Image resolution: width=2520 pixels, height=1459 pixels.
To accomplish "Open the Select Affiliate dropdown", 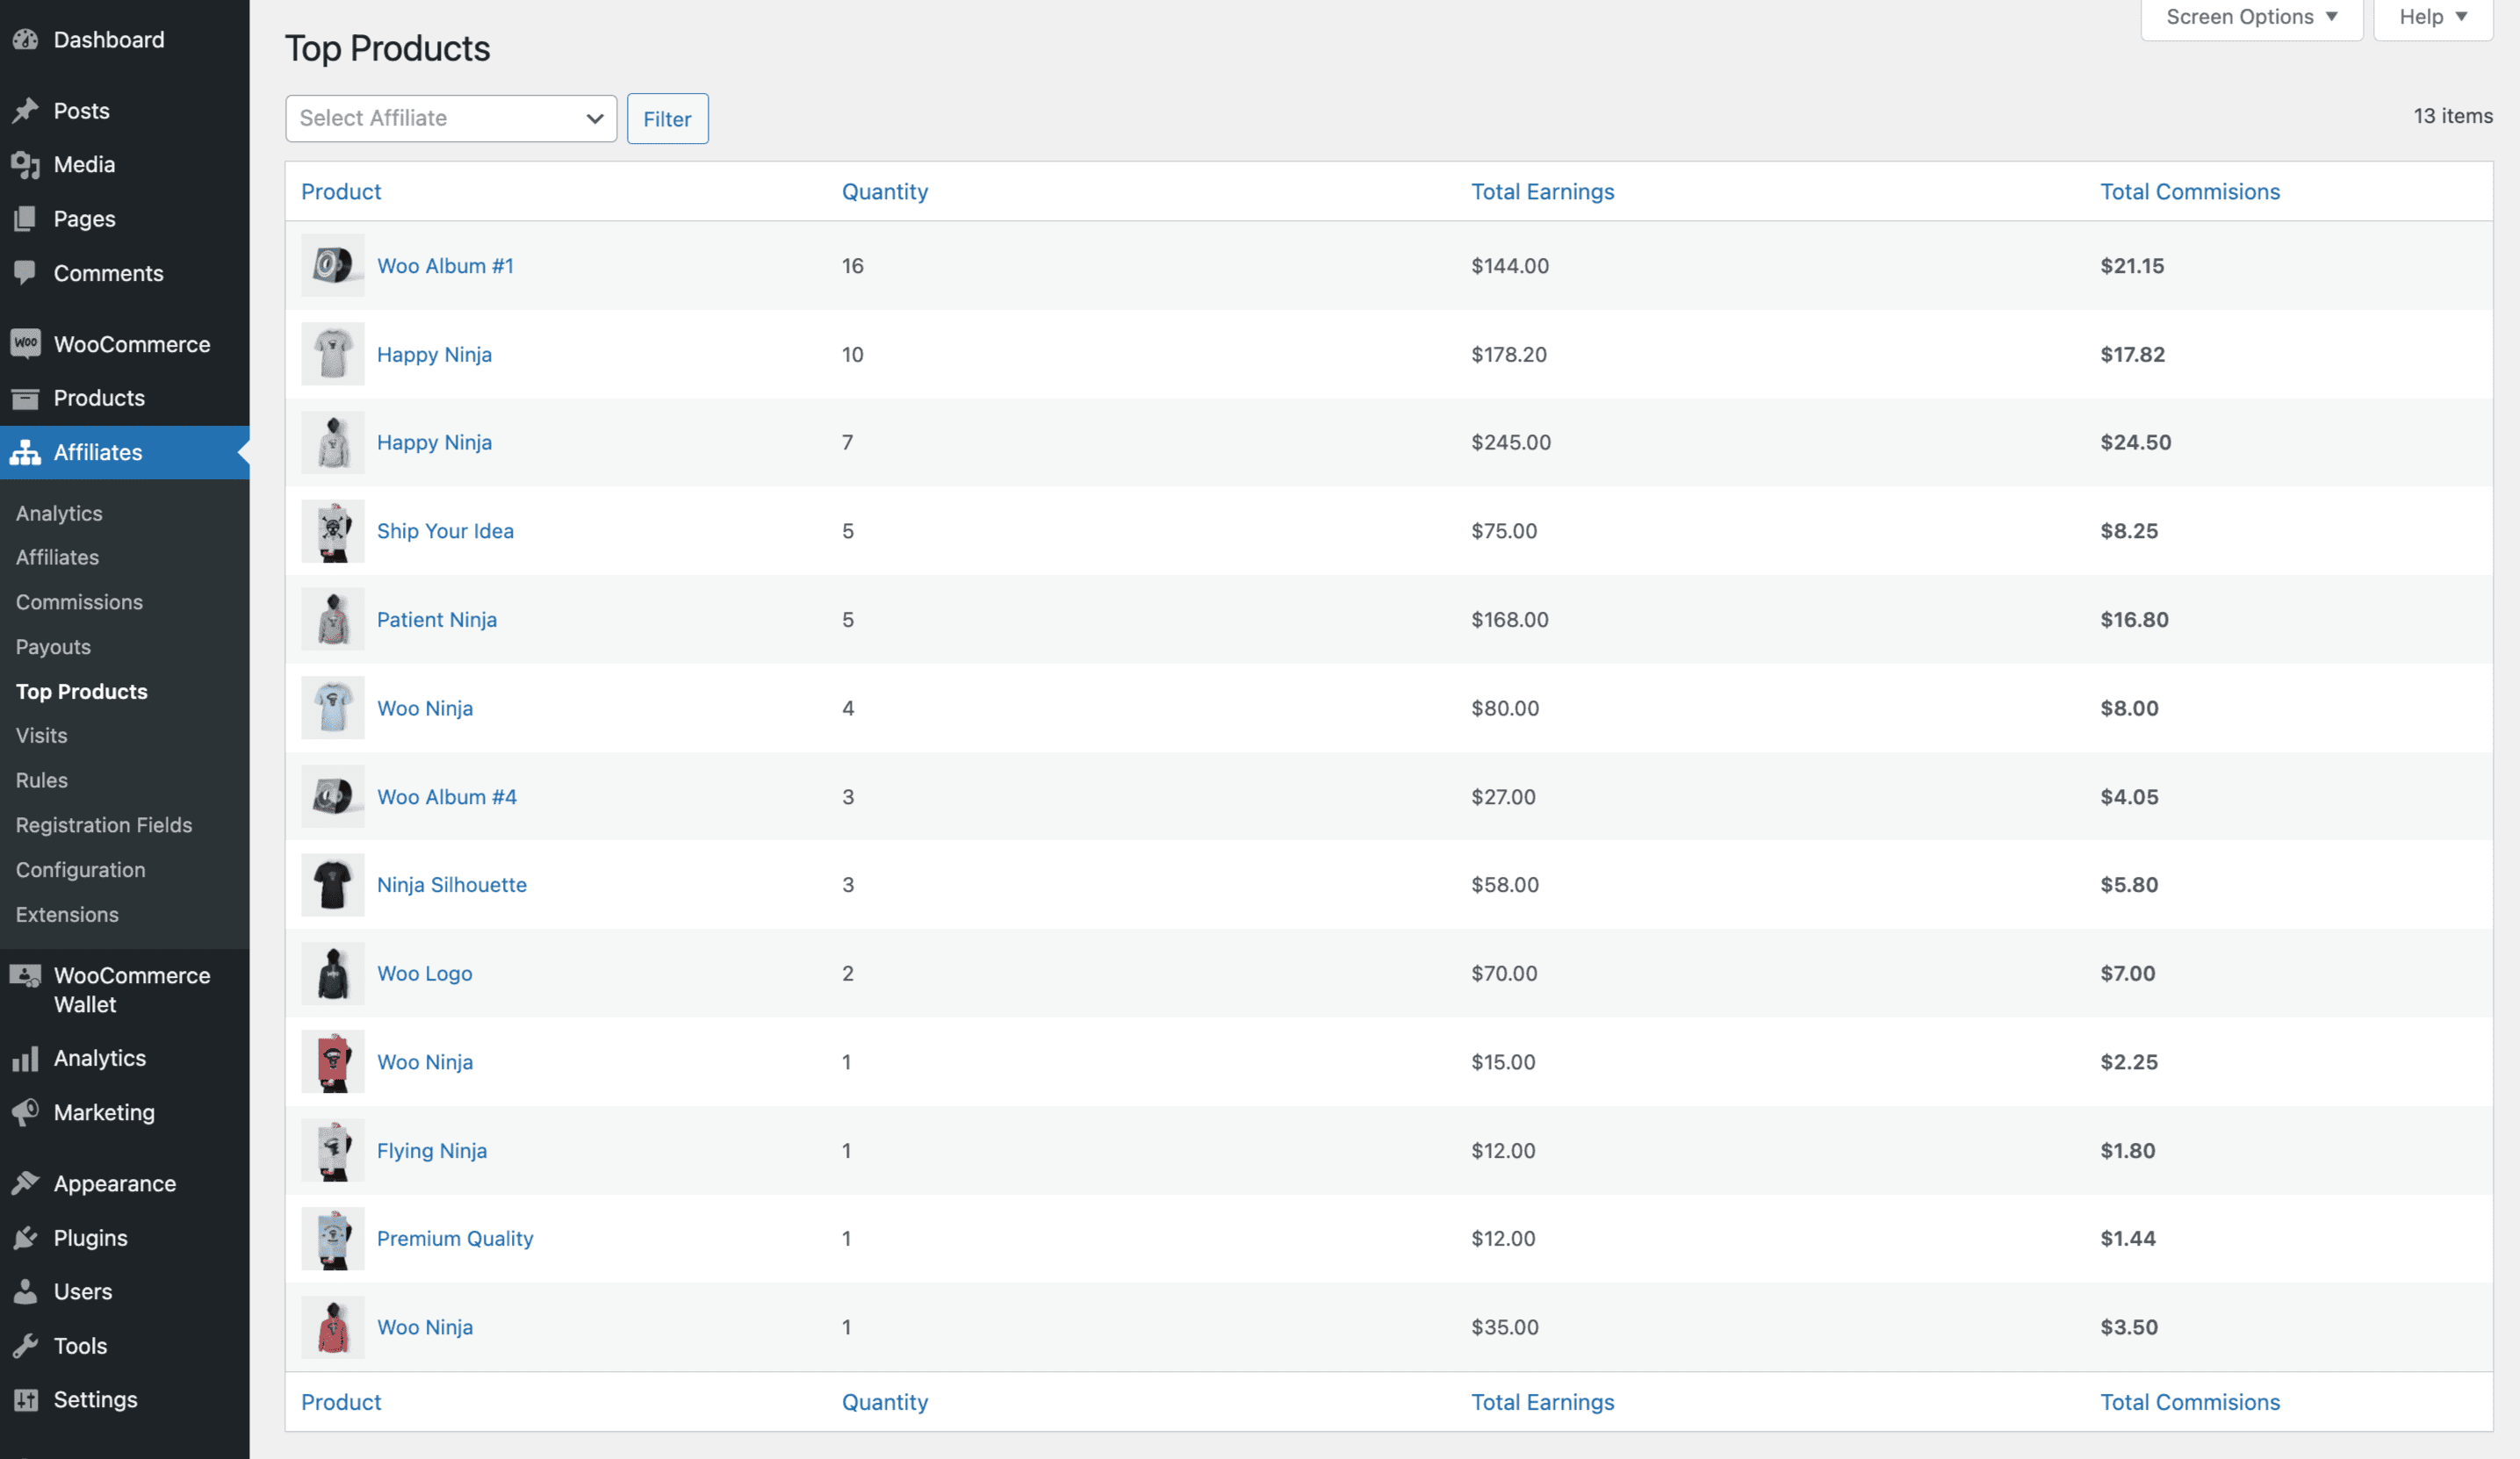I will click(450, 119).
